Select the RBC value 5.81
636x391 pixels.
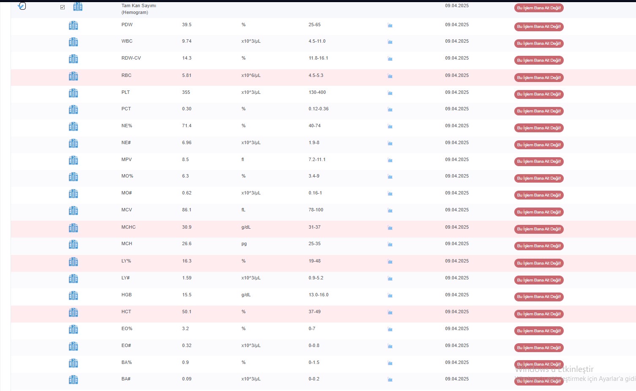click(x=187, y=75)
